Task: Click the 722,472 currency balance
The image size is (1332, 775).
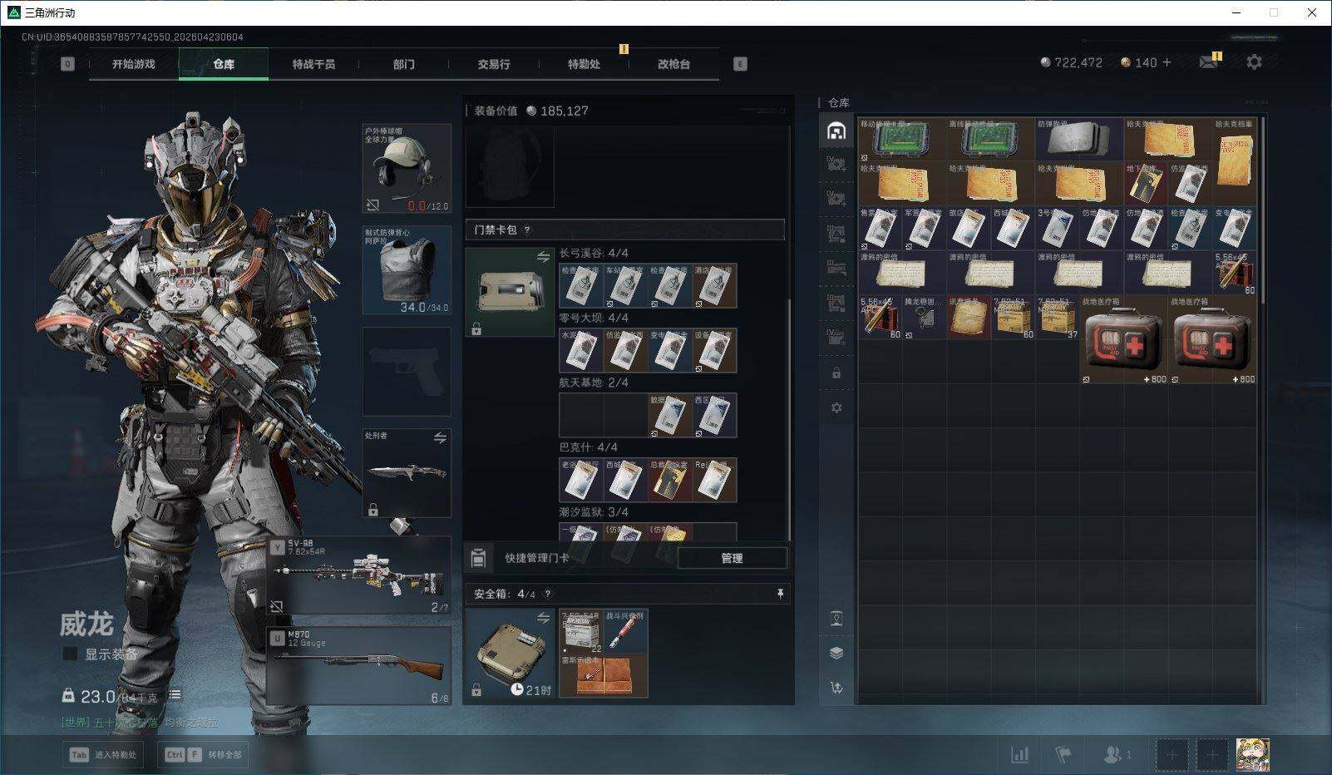Action: pyautogui.click(x=1072, y=62)
